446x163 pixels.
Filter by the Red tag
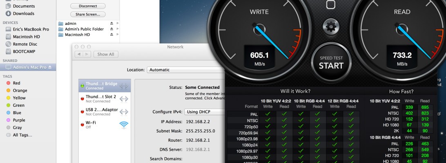coord(16,83)
